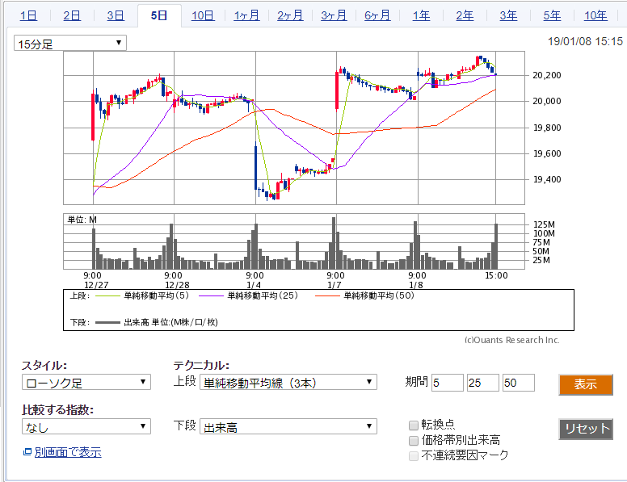This screenshot has height=482, width=627.
Task: Check the 価格帯別出来高 option
Action: point(414,440)
